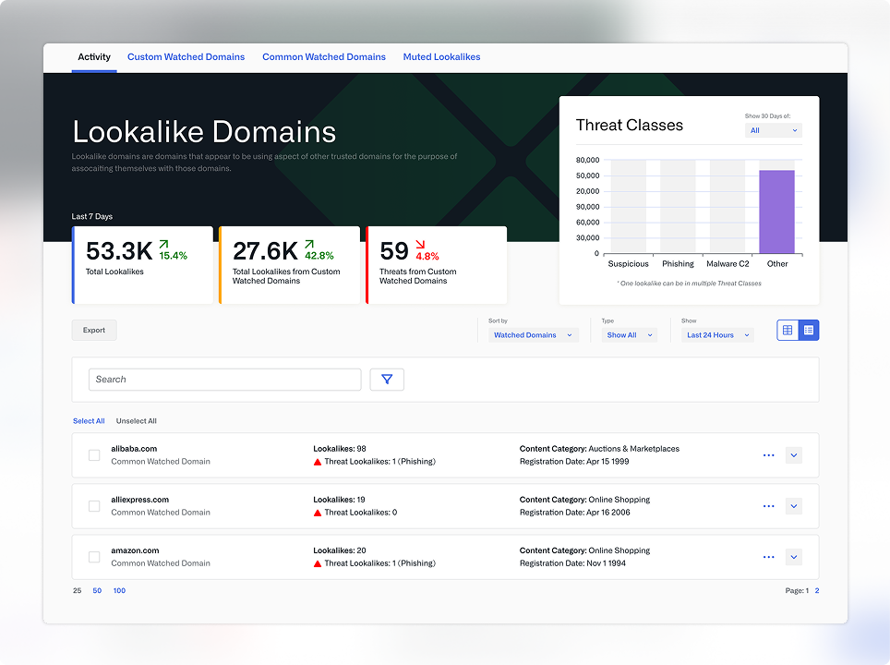Open the Muted Lookalikes tab
The image size is (890, 665).
(441, 57)
